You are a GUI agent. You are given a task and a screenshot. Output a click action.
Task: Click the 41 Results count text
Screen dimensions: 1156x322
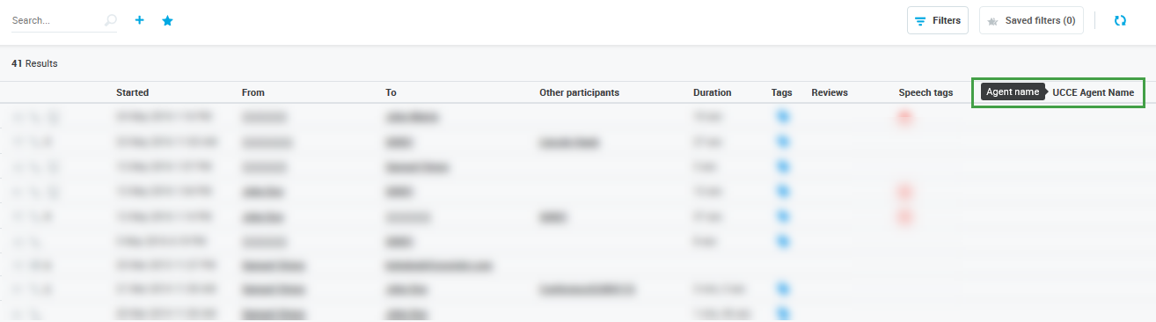pos(34,64)
